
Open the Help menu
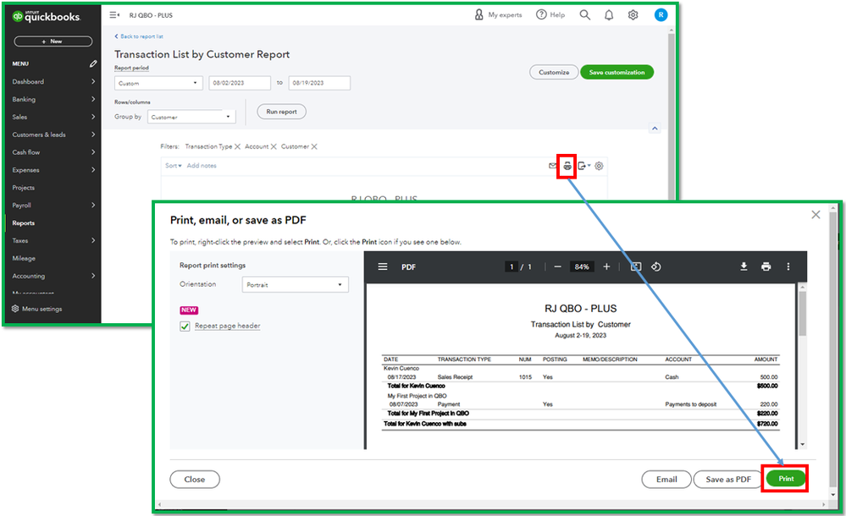point(550,14)
